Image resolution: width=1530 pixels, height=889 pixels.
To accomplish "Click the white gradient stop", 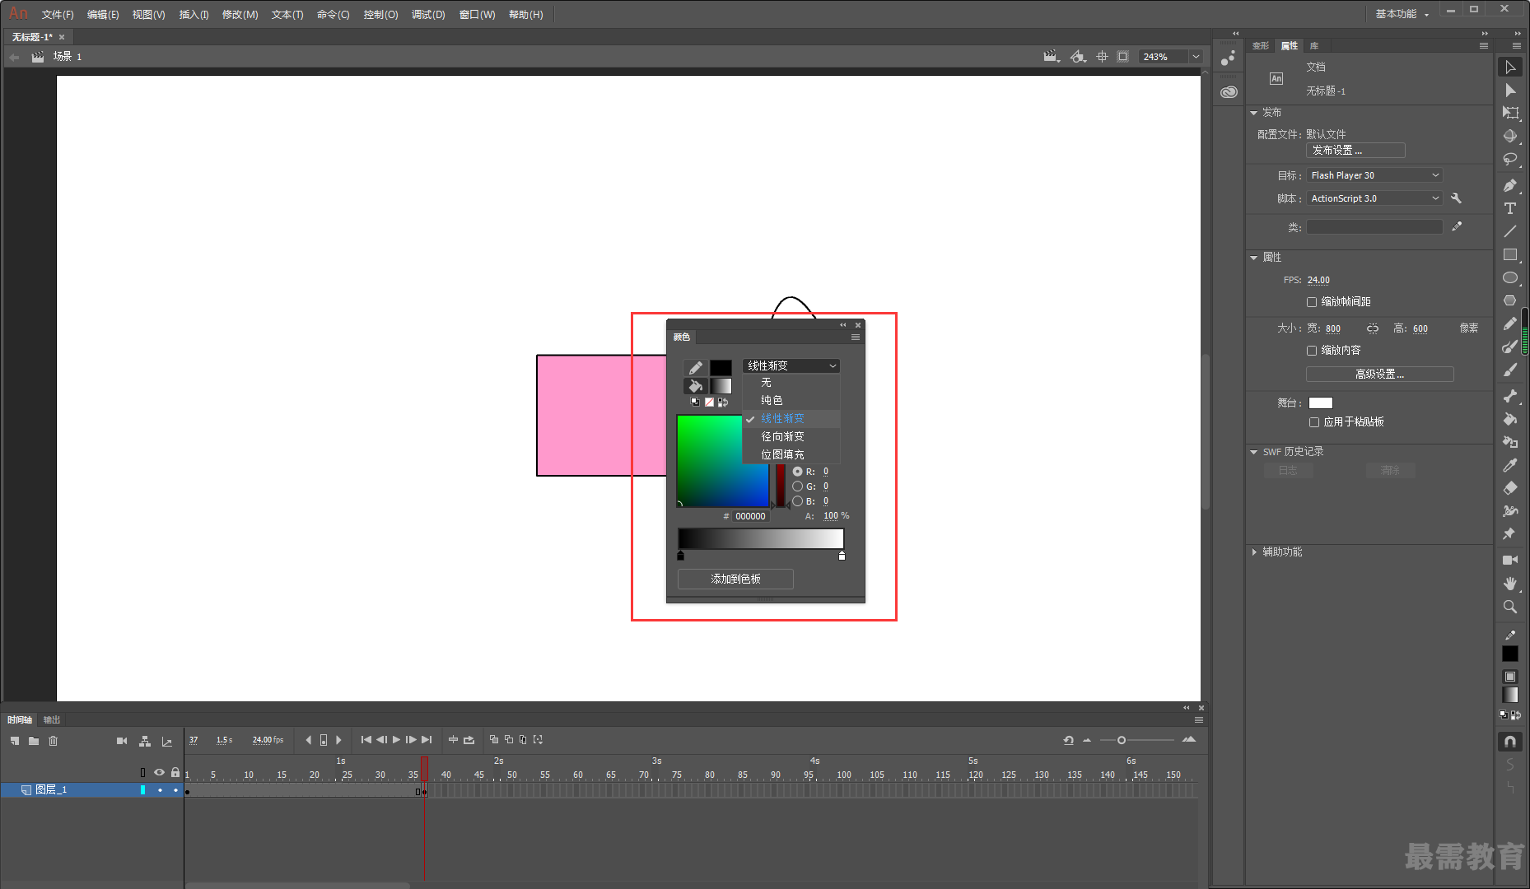I will click(842, 556).
